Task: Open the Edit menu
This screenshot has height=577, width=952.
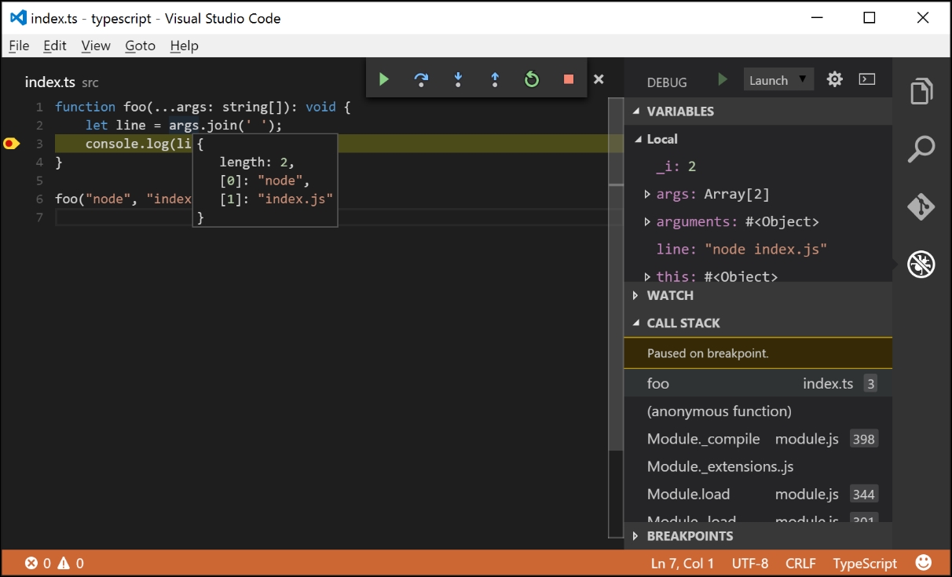Action: [x=55, y=46]
